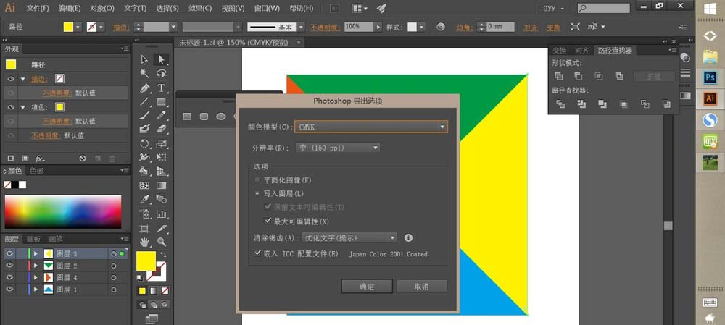Collapse the 描边 stroke row in Appearance
The width and height of the screenshot is (725, 325).
tap(23, 79)
